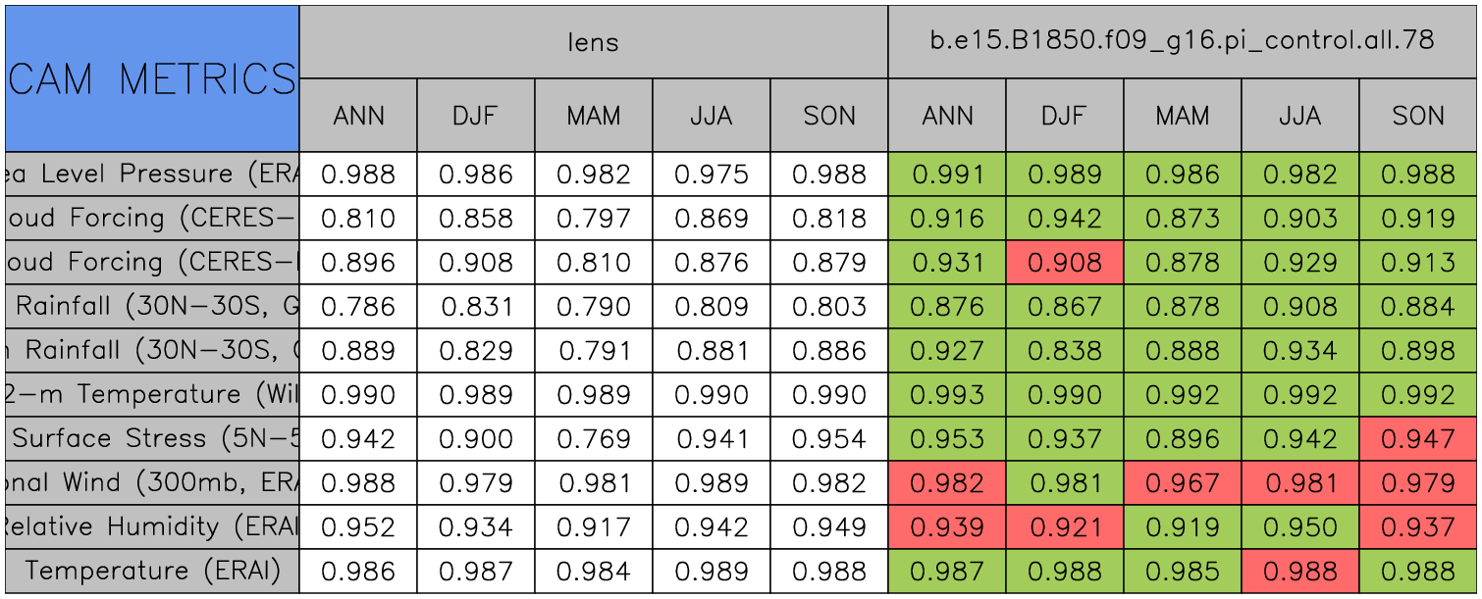
Task: Select the DJF column header under lens
Action: pos(475,116)
